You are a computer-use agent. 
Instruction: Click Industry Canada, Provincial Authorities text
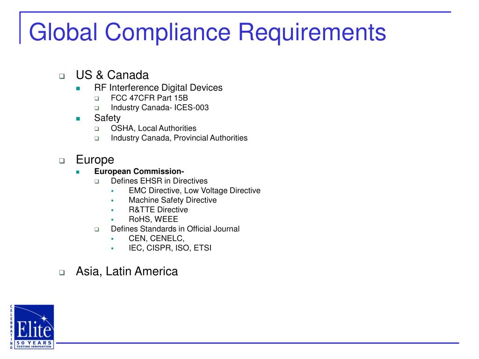tap(179, 138)
